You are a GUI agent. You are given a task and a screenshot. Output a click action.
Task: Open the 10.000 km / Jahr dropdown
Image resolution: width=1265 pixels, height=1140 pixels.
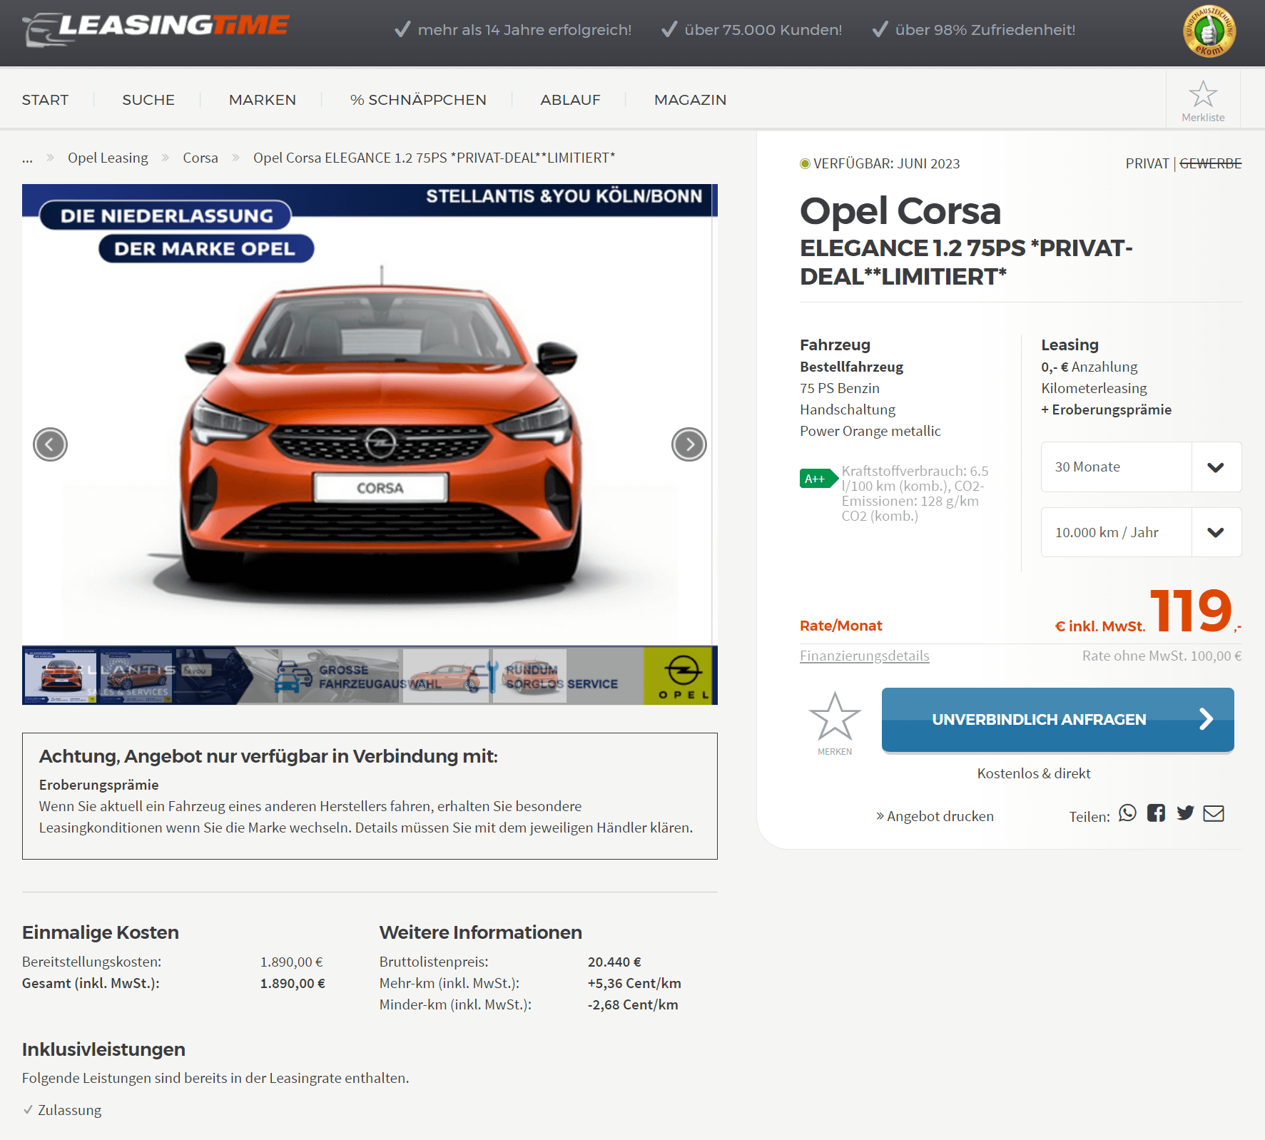tap(1141, 532)
